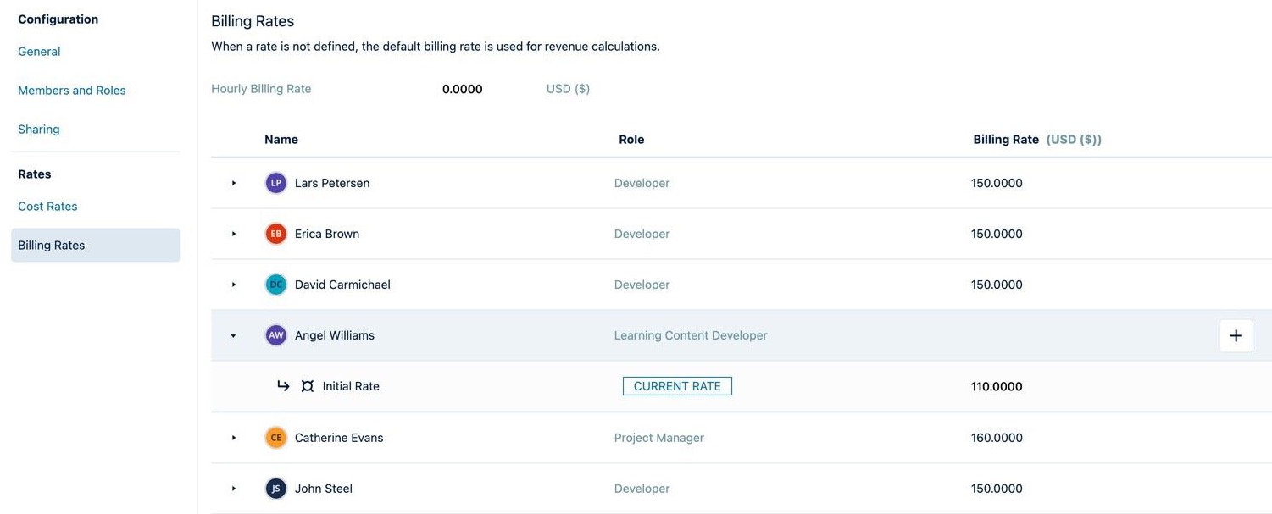The width and height of the screenshot is (1272, 514).
Task: Click Erica Brown's avatar icon
Action: tap(275, 232)
